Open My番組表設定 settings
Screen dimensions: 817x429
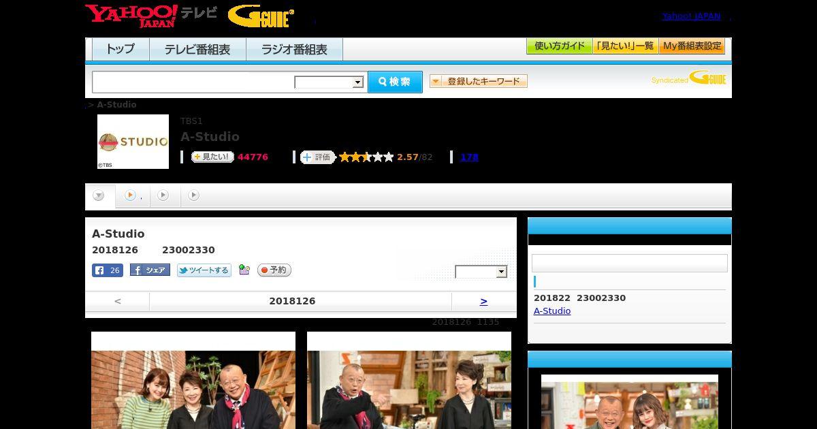pos(692,46)
